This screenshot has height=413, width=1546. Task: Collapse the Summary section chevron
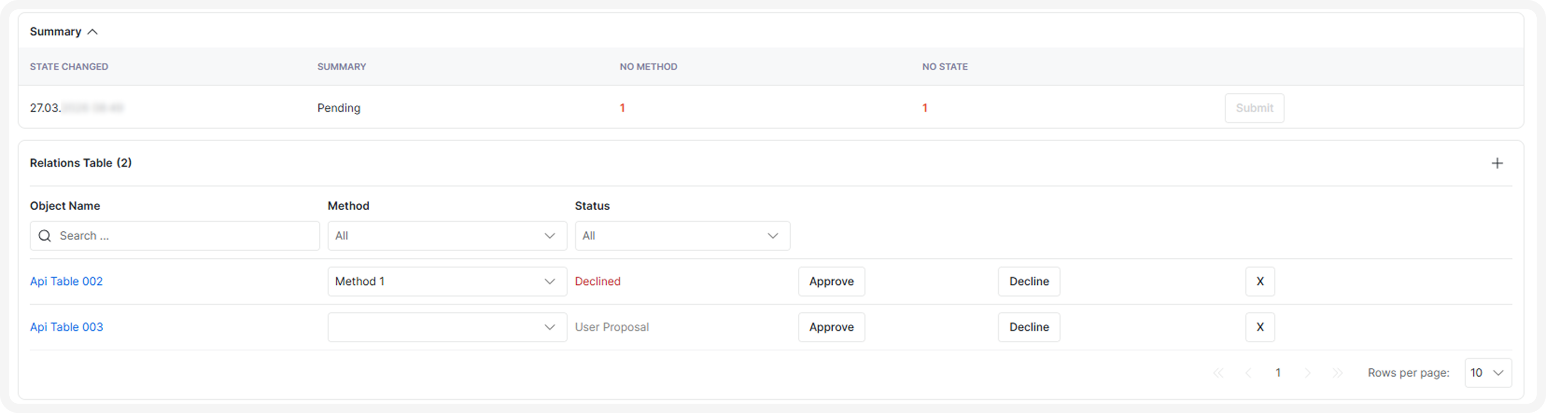pos(92,32)
